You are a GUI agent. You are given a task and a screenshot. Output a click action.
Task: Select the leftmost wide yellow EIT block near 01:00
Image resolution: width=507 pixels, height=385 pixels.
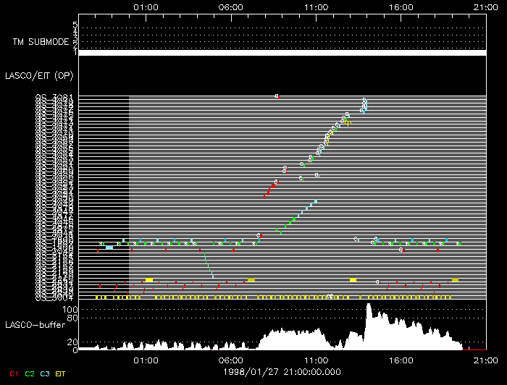pyautogui.click(x=149, y=280)
